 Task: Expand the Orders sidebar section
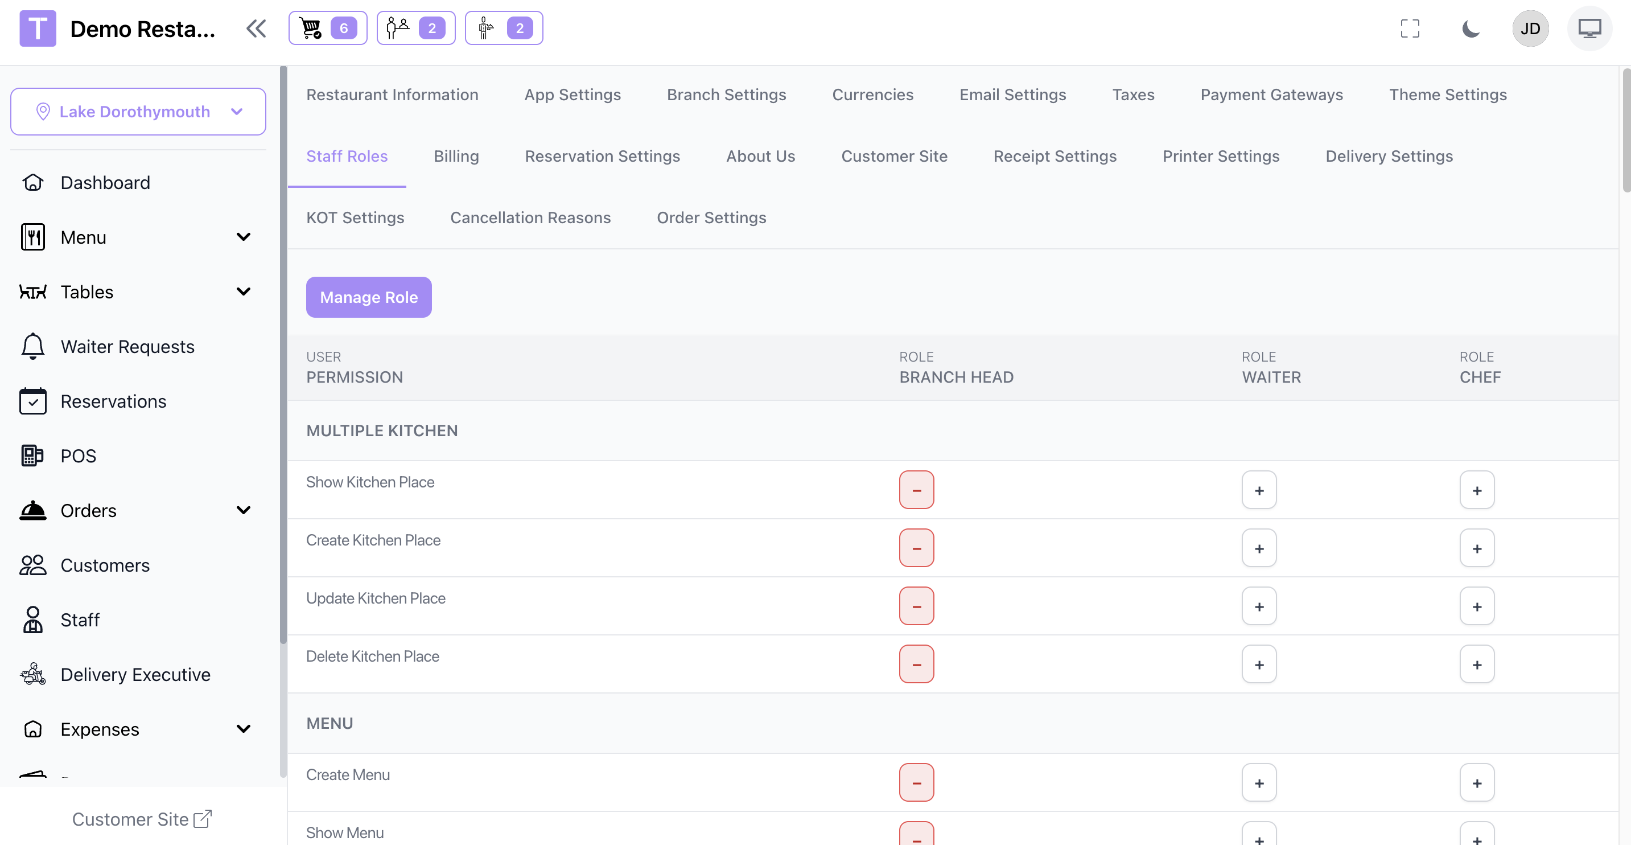coord(243,510)
